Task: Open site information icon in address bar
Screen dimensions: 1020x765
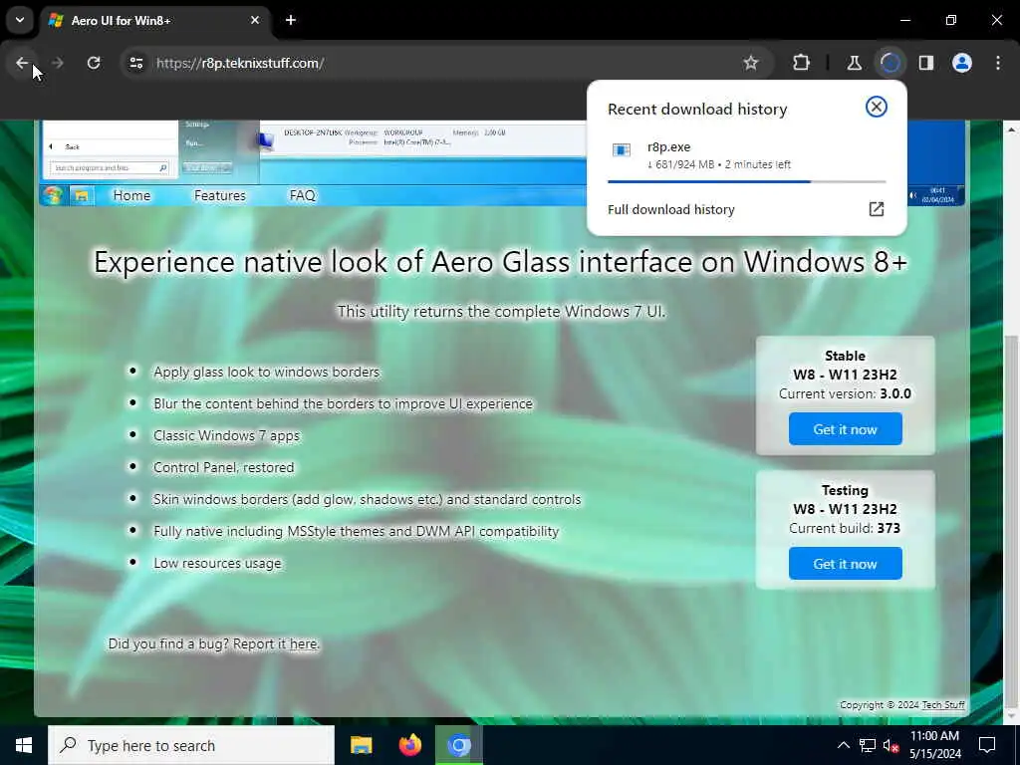Action: pos(135,63)
